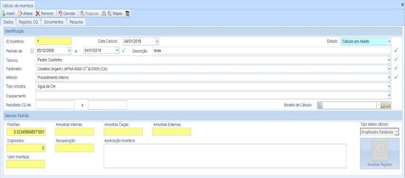Click the Duplicados field
Screen dimensions: 405x178
(x=26, y=148)
